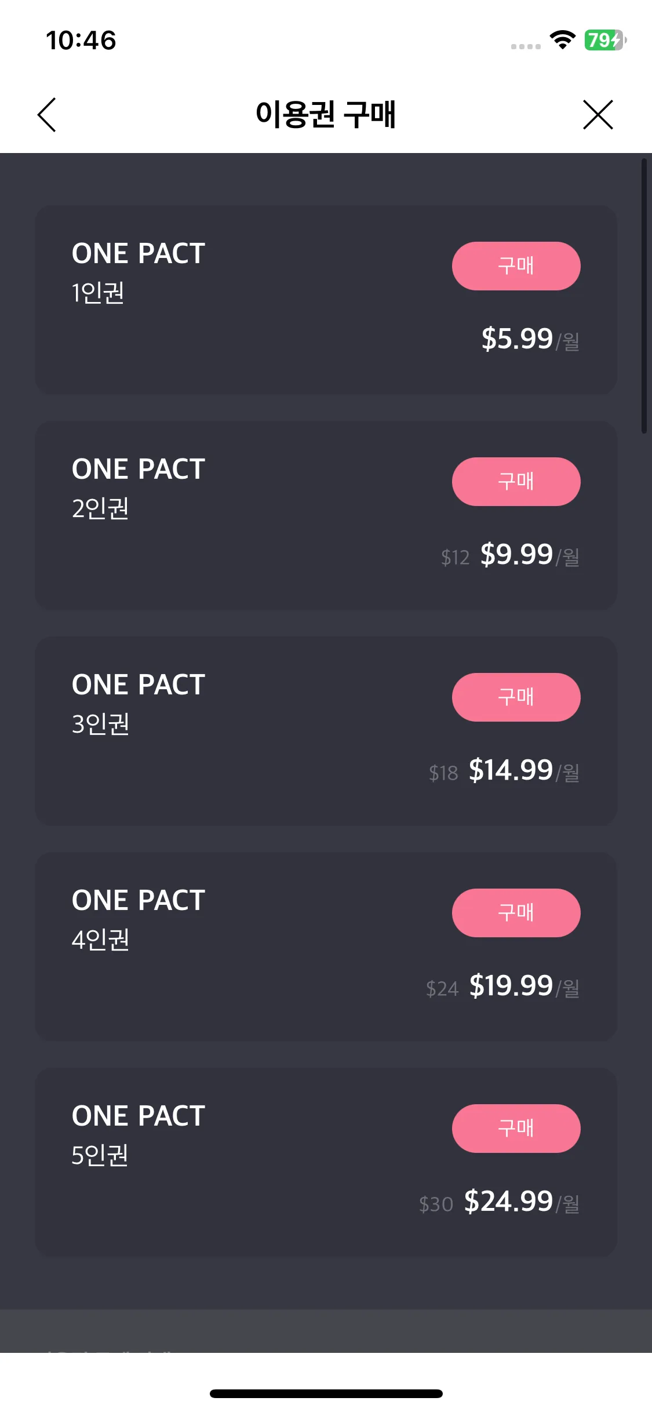Tap the $5.99 monthly price

(x=530, y=339)
